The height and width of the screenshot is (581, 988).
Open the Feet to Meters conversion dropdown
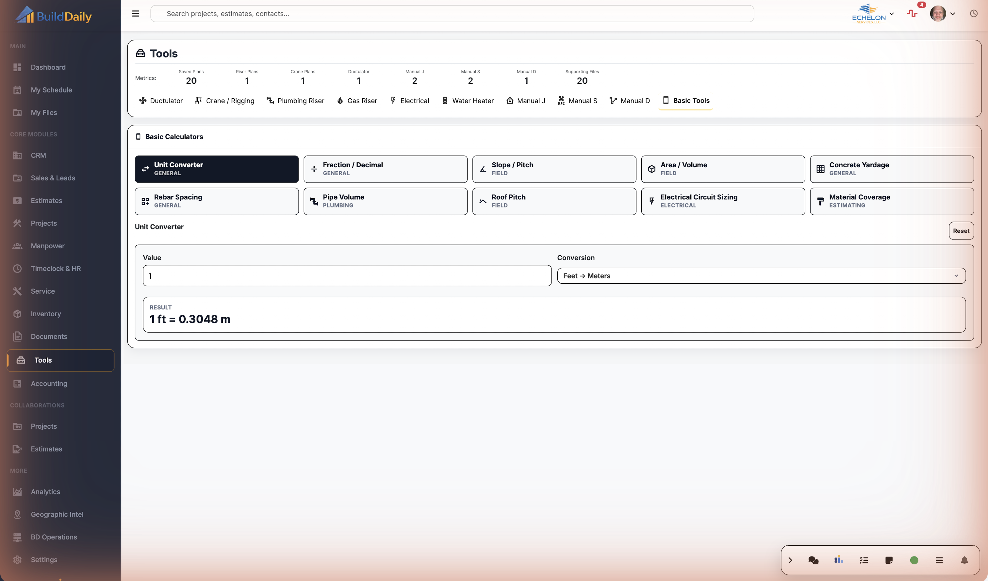[x=761, y=275]
